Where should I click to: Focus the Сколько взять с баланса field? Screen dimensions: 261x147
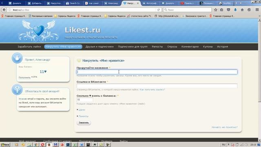85,100
